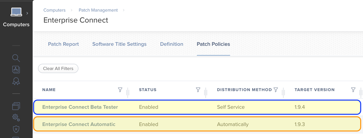Switch to the Patch Report tab
This screenshot has width=363, height=138.
[64, 44]
